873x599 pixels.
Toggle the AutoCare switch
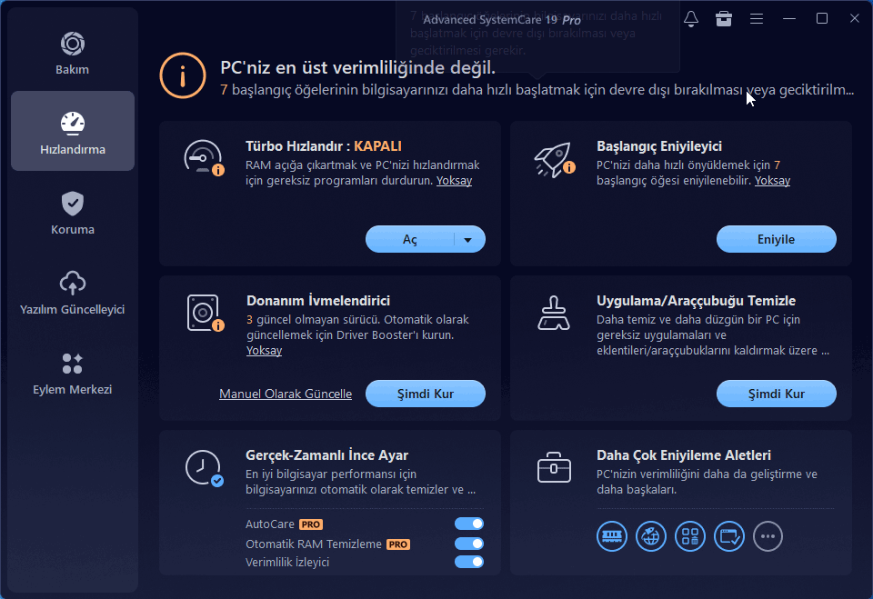pos(469,524)
